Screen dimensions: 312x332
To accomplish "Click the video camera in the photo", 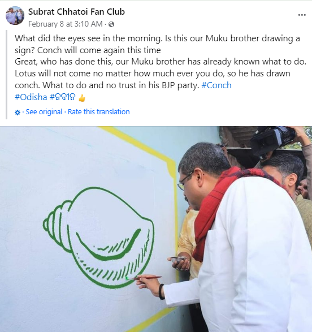I will coord(272,140).
